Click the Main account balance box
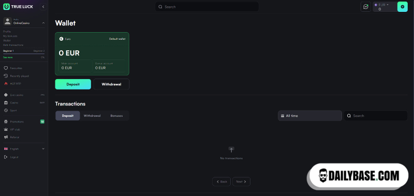Screen dimensions: 414x196 (75, 66)
